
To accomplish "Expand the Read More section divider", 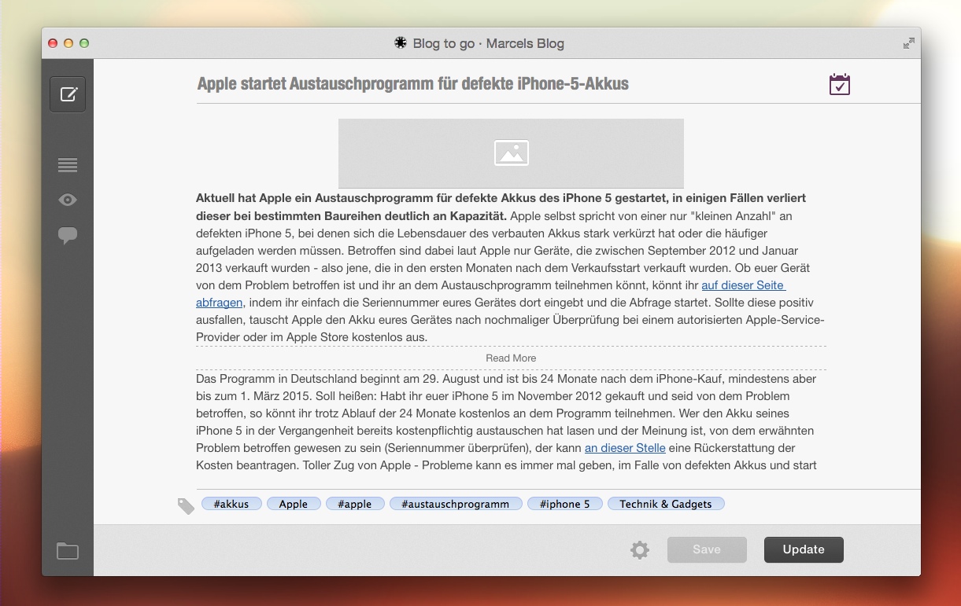I will point(510,358).
